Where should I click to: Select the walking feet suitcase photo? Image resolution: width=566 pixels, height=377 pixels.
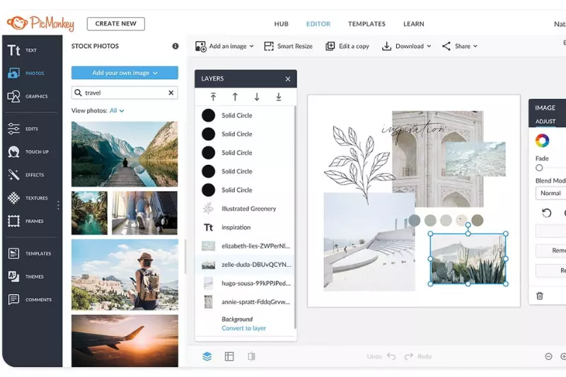(145, 213)
